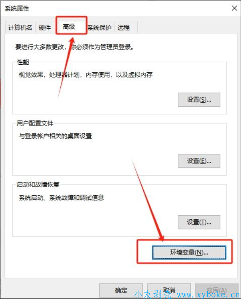Cancel the dialog with 取消
Viewport: 241px width, 299px height.
[x=169, y=291]
